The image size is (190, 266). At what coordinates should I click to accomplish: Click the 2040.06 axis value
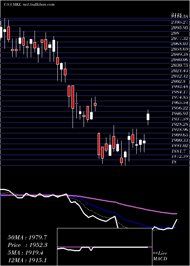pos(180,60)
